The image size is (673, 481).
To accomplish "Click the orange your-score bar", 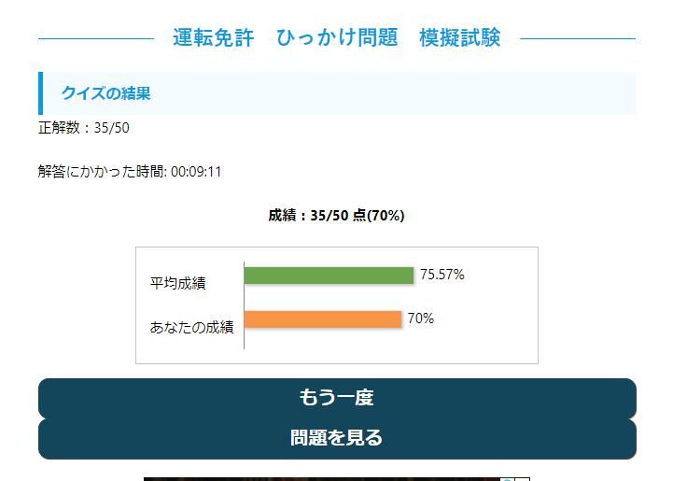I will [322, 319].
